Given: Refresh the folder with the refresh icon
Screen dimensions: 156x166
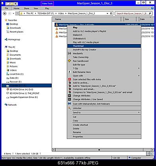Looking at the screenshot, I should 111,14.
